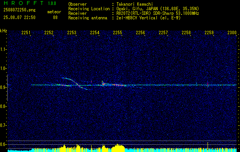Viewport: 240px width, 152px height.
Task: Click the antenna text 2el-HB9CV Vertical
Action: click(x=137, y=18)
